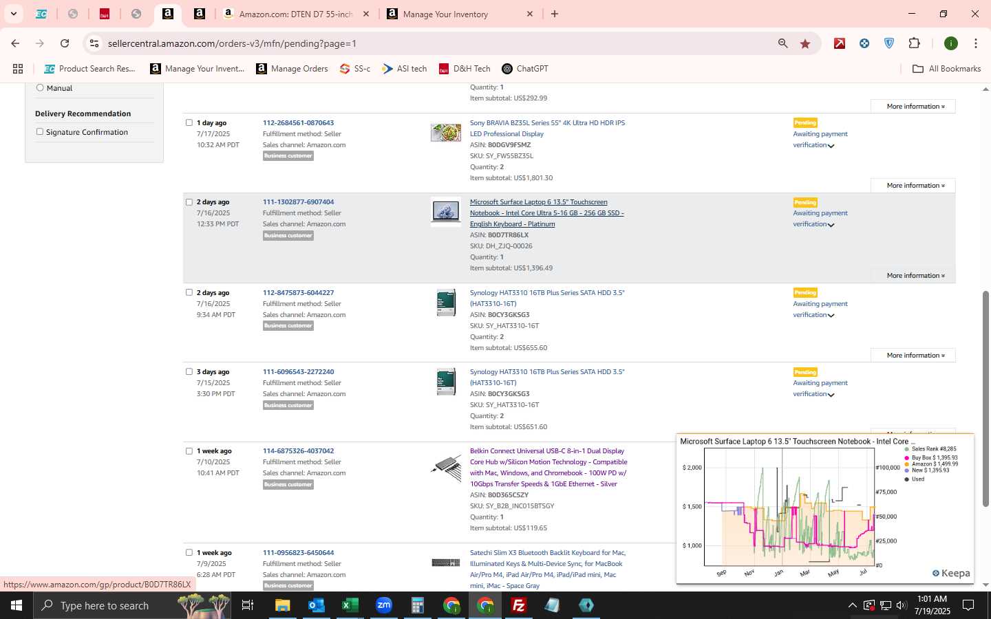Open the EC pinned browser tab

(x=41, y=14)
